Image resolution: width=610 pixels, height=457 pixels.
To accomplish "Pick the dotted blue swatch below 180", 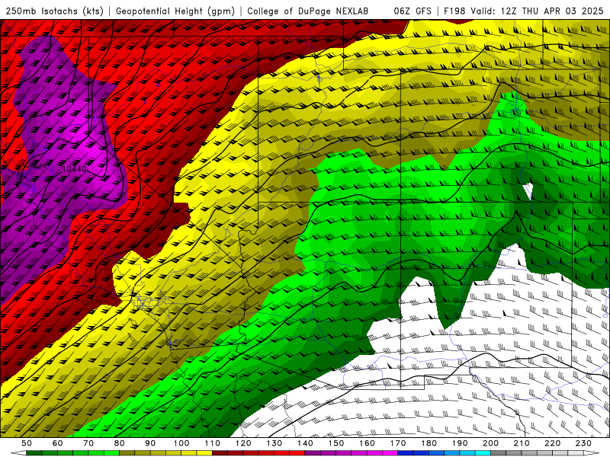I will tap(421, 453).
